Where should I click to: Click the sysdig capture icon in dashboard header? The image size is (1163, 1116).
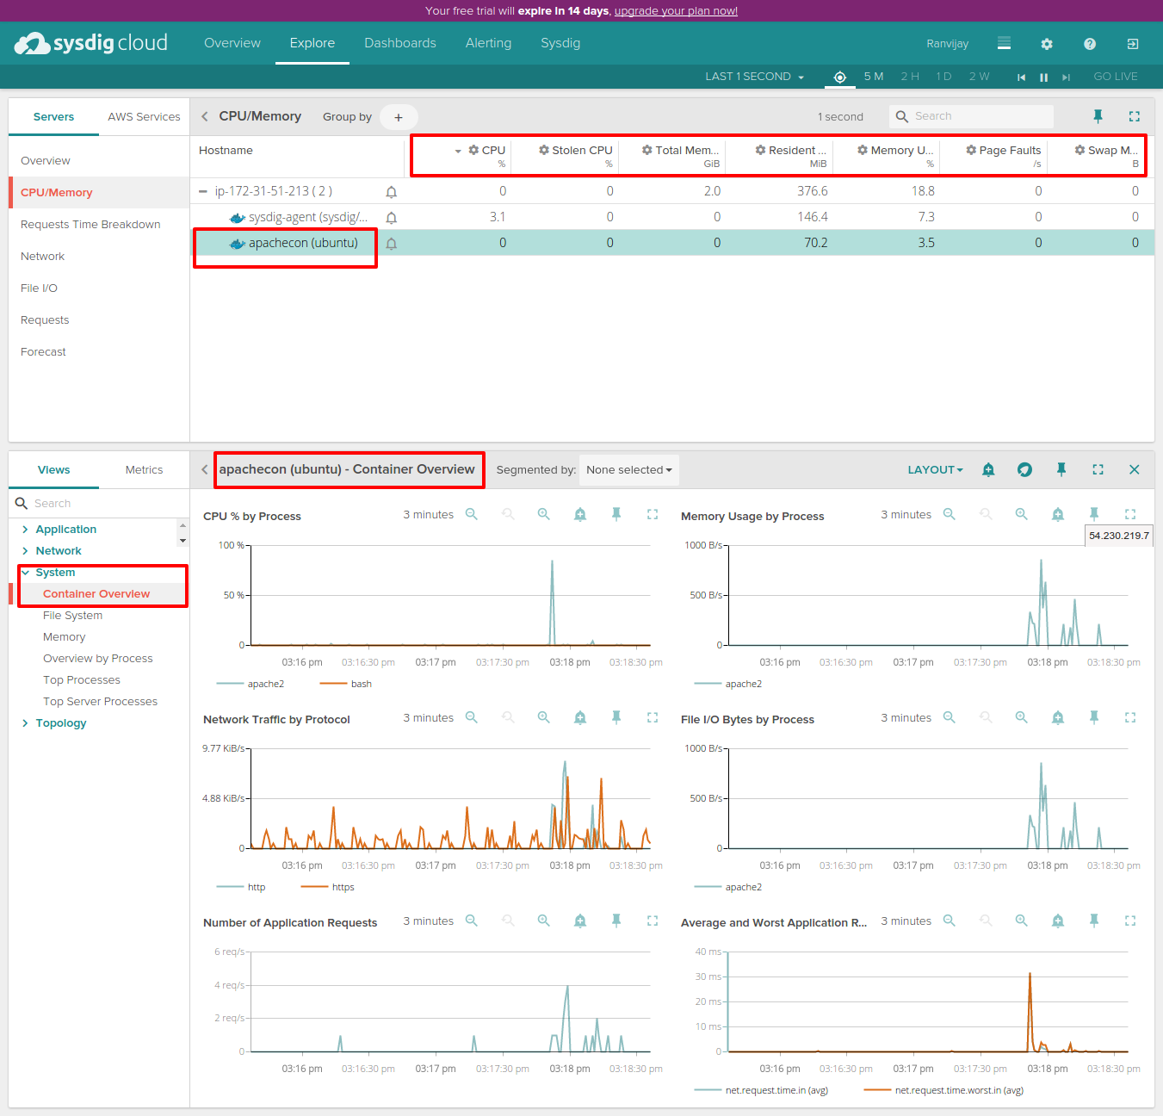pos(1024,469)
